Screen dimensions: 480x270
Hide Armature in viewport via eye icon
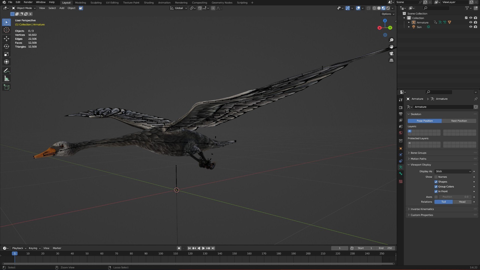pos(470,22)
